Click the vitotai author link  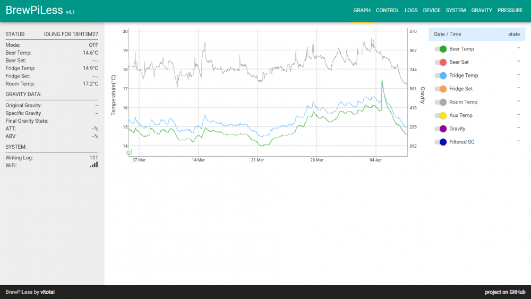48,292
